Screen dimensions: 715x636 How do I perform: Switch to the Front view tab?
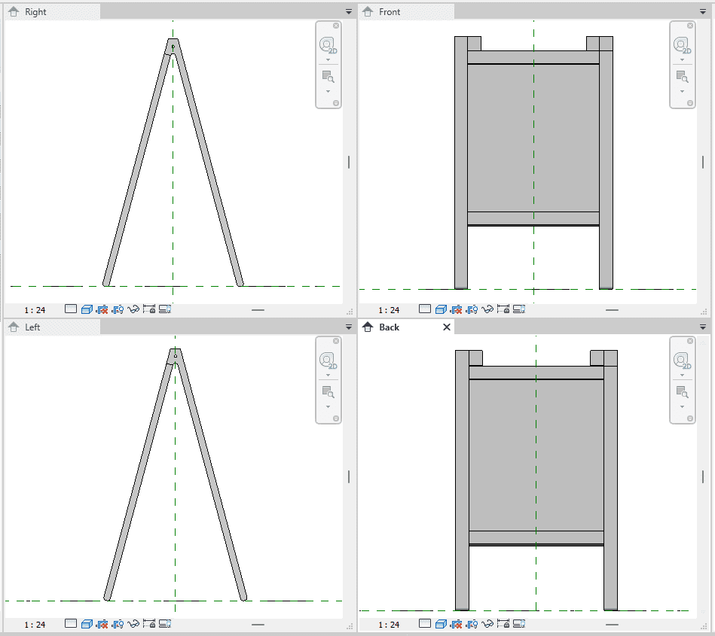pyautogui.click(x=390, y=12)
